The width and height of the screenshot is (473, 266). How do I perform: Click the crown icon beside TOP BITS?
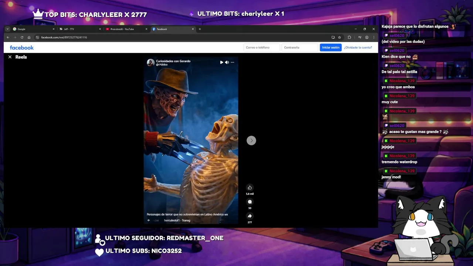click(38, 14)
